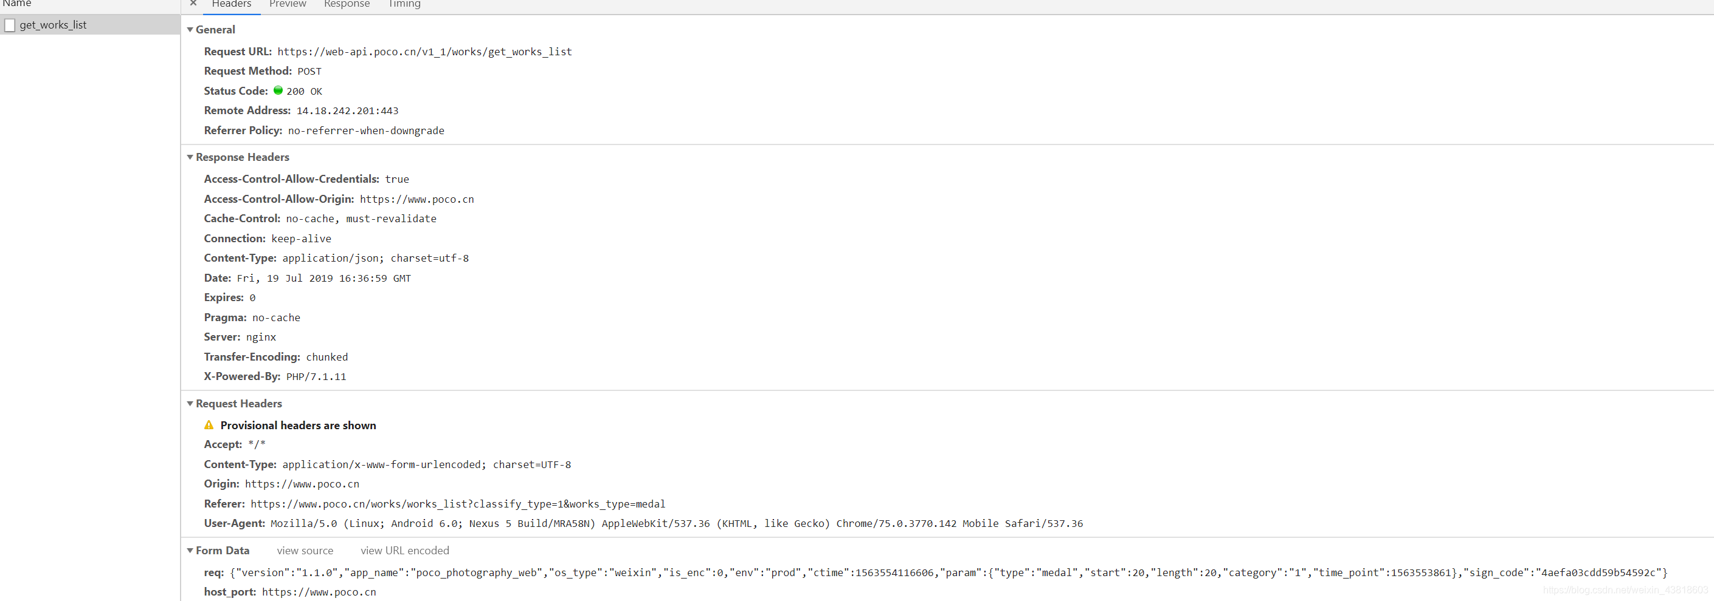The image size is (1714, 601).
Task: Select Cache-Control no-cache, must-revalidate value
Action: click(361, 219)
